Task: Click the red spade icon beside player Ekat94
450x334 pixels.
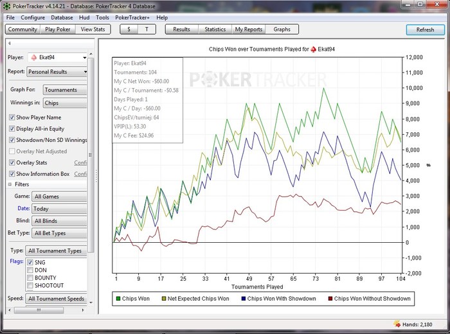Action: coord(34,57)
